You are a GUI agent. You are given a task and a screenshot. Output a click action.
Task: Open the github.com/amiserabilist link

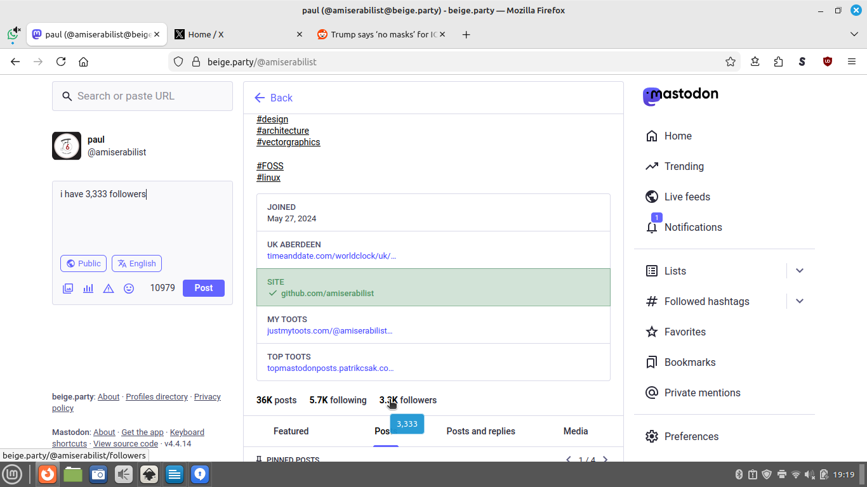[x=328, y=294]
